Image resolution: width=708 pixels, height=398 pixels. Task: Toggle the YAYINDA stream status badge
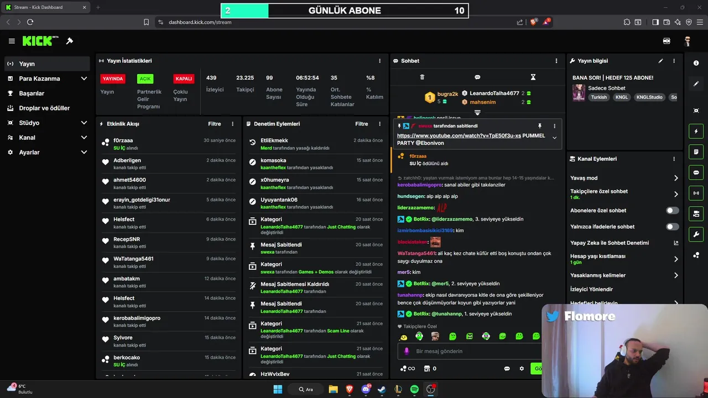(113, 78)
